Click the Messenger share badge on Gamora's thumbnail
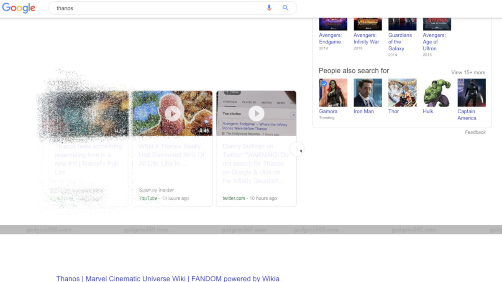The width and height of the screenshot is (502, 282). click(324, 83)
